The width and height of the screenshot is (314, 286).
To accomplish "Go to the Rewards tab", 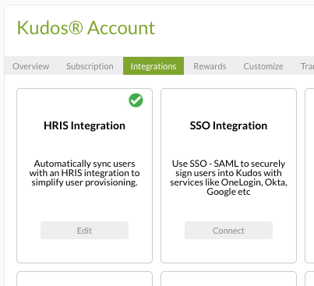I will 210,66.
